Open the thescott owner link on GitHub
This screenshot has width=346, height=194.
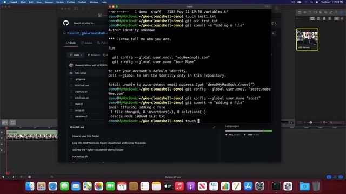pyautogui.click(x=74, y=33)
